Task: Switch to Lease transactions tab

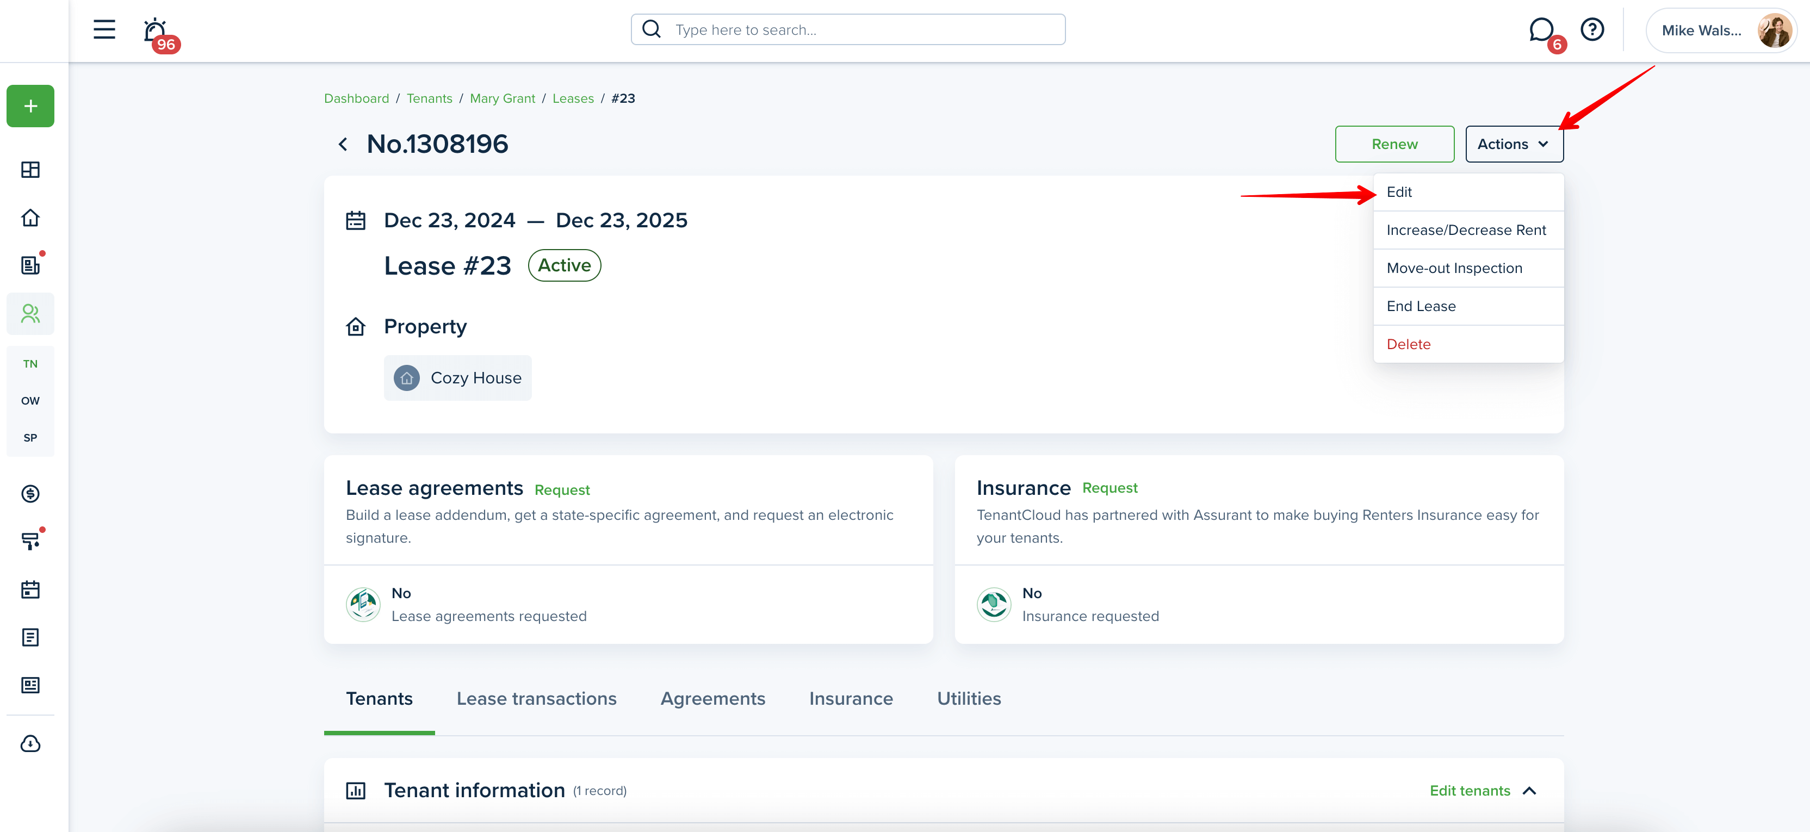Action: [x=536, y=698]
